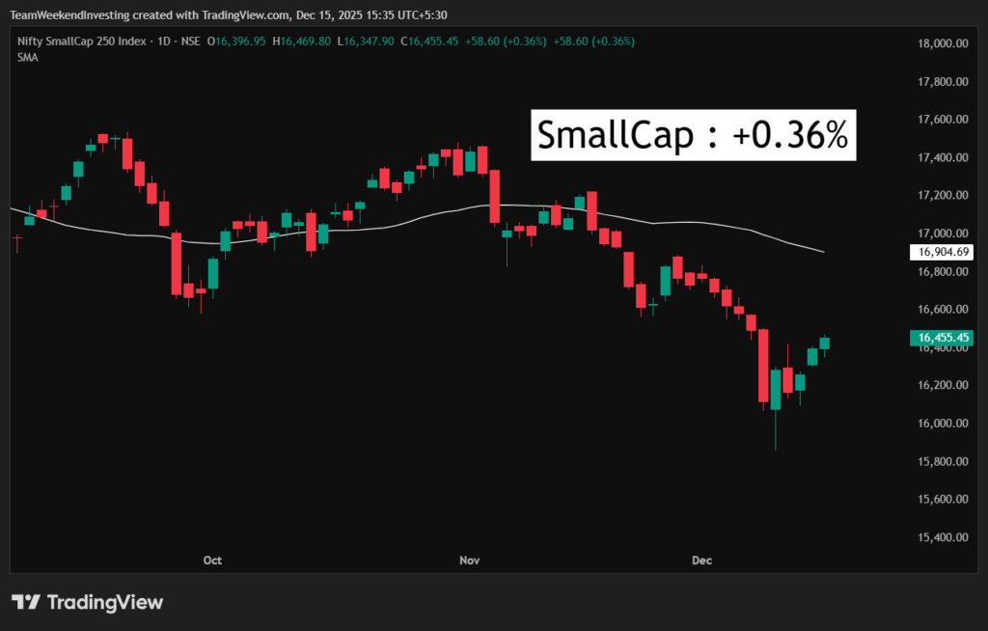Click the Nov label on time axis
Screen dimensions: 988x631
[x=470, y=560]
